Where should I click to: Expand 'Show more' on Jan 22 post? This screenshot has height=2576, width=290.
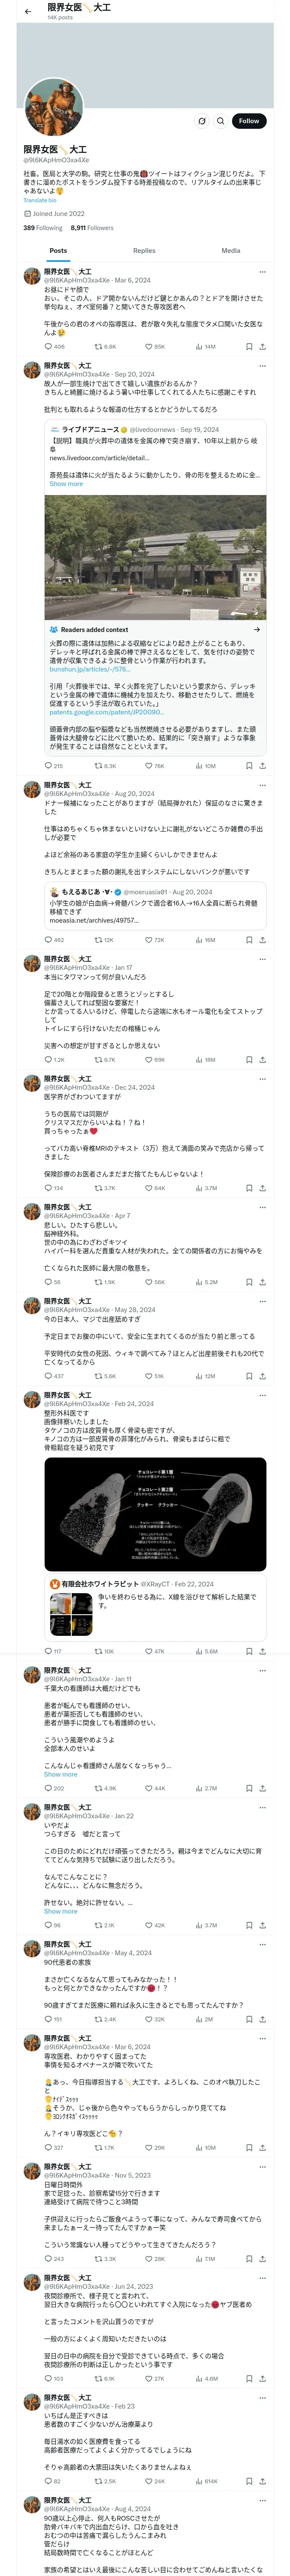pyautogui.click(x=60, y=1911)
